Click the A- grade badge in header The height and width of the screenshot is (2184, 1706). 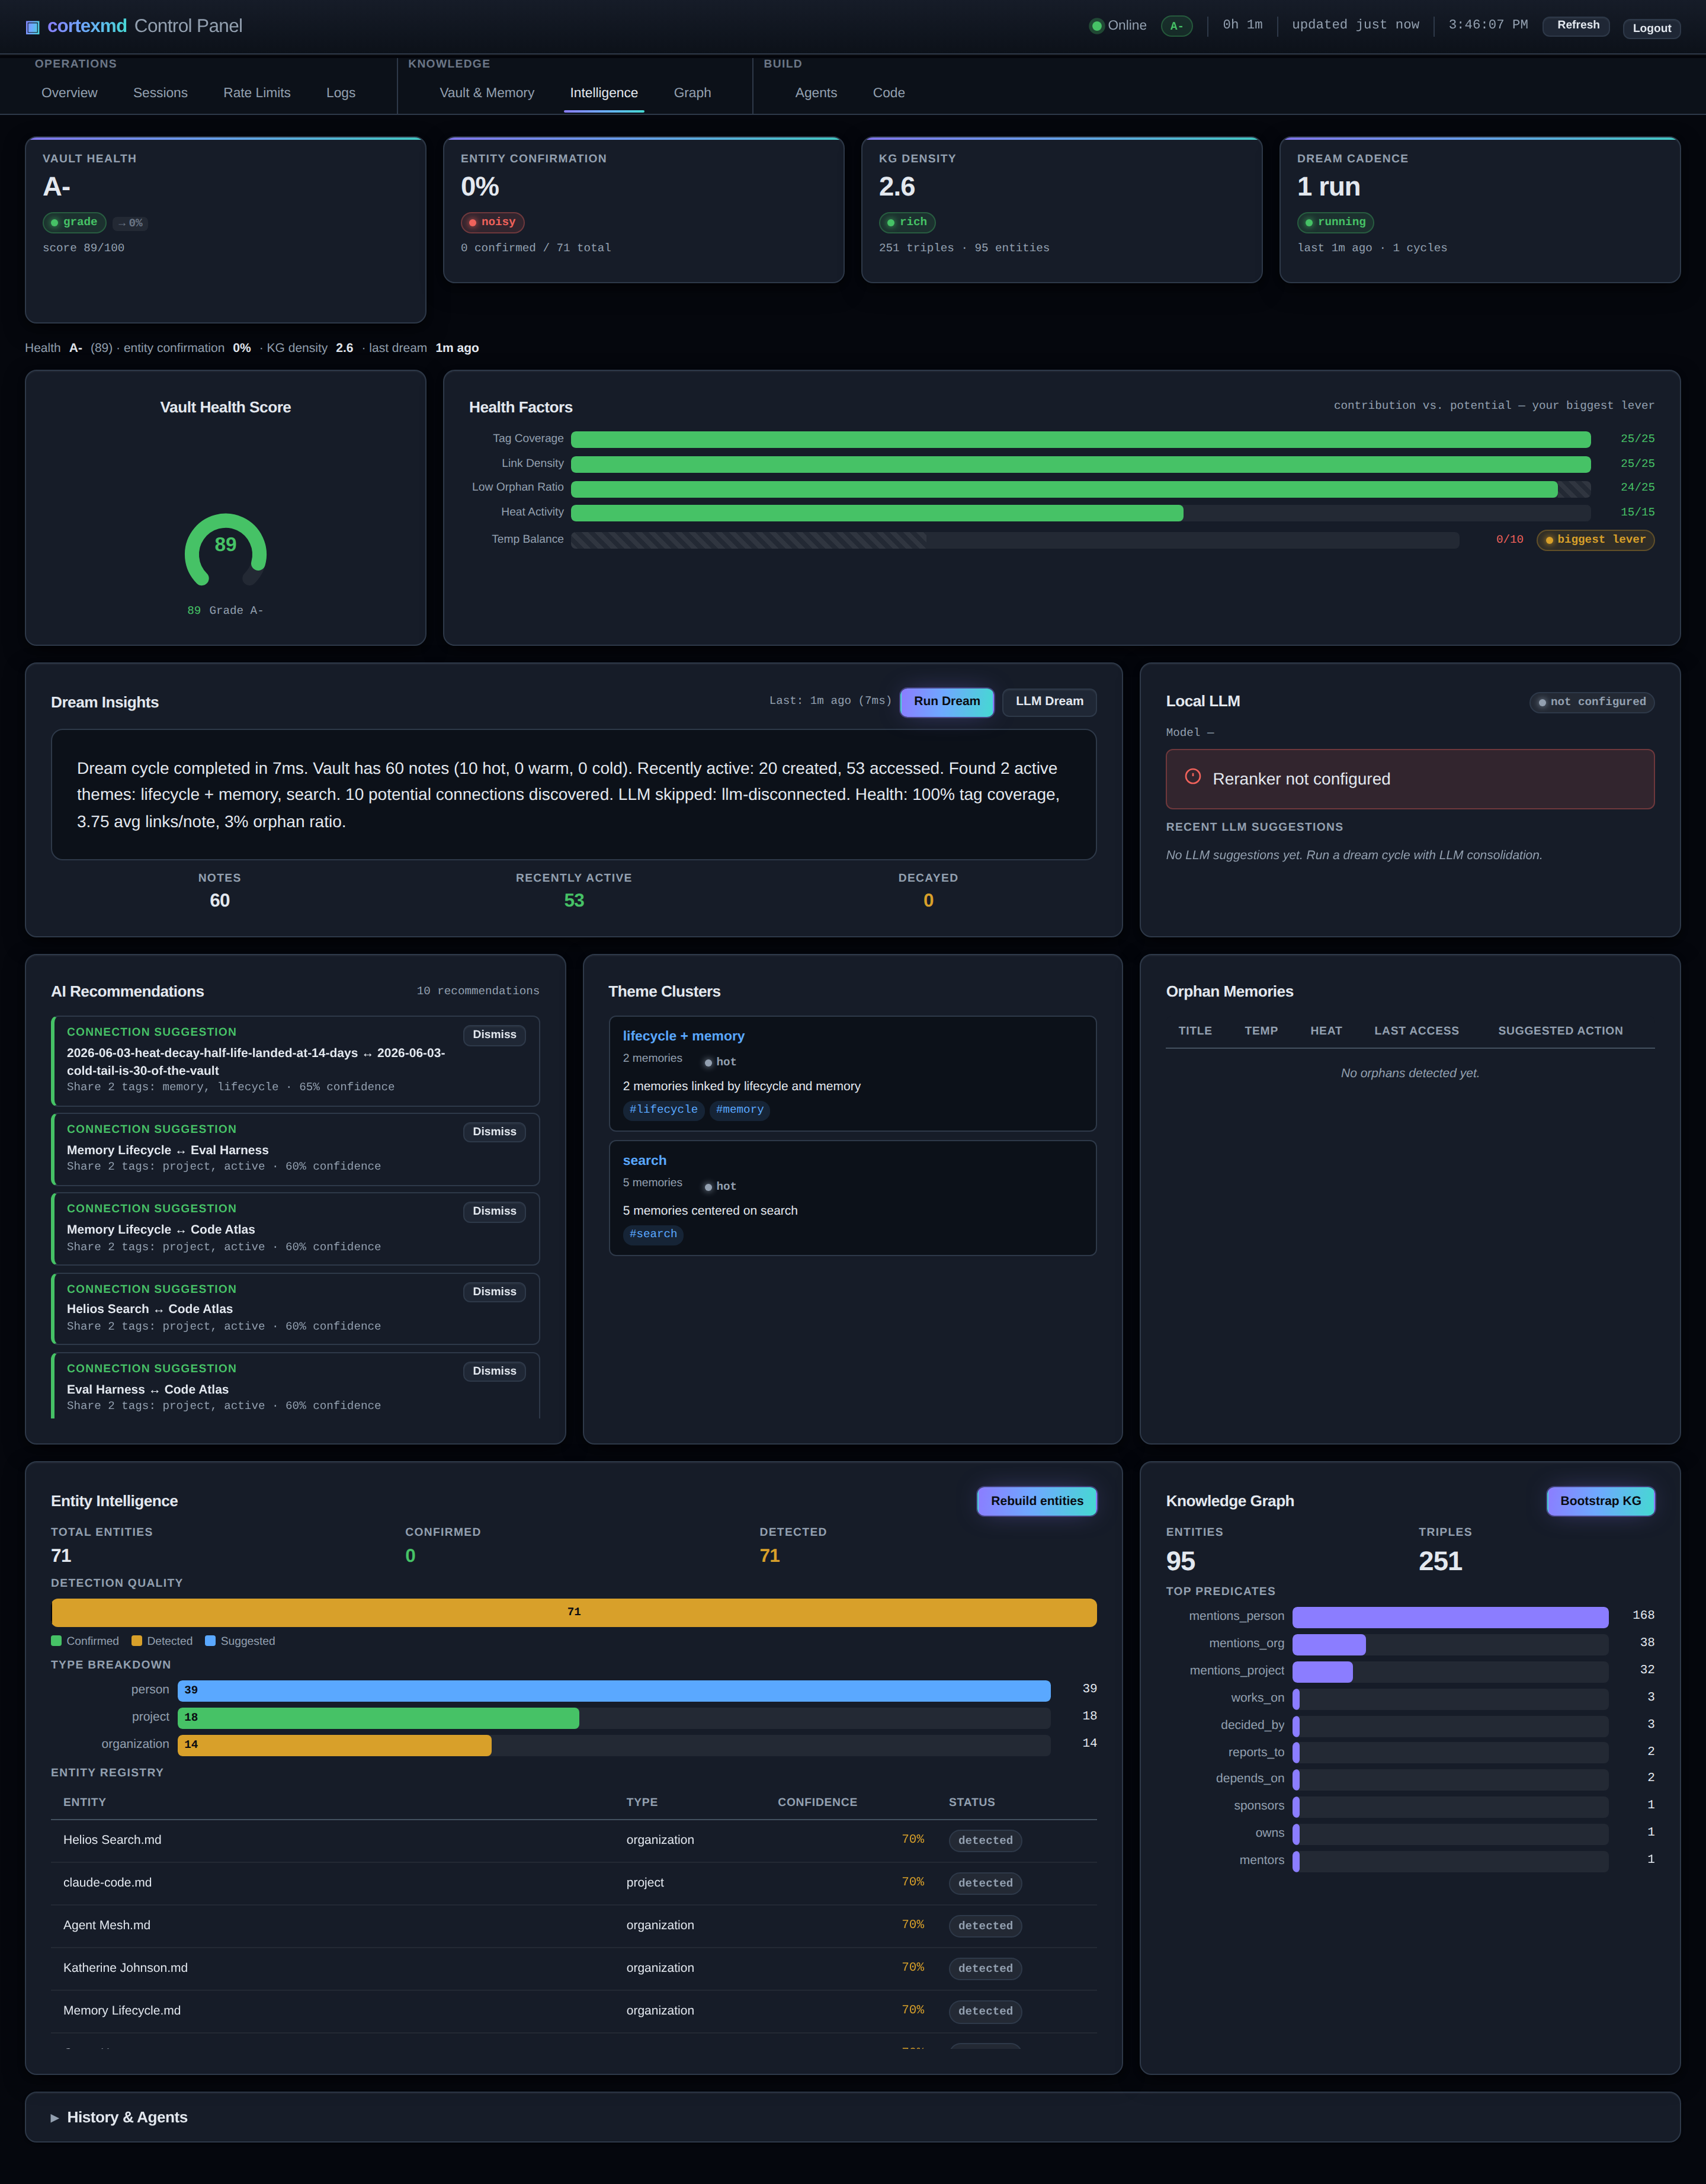pos(1176,26)
